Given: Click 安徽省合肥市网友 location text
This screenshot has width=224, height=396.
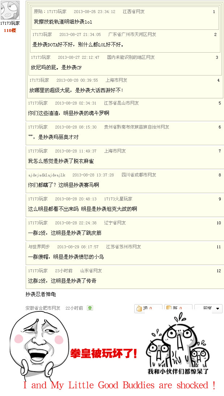Looking at the screenshot, I should (43, 308).
